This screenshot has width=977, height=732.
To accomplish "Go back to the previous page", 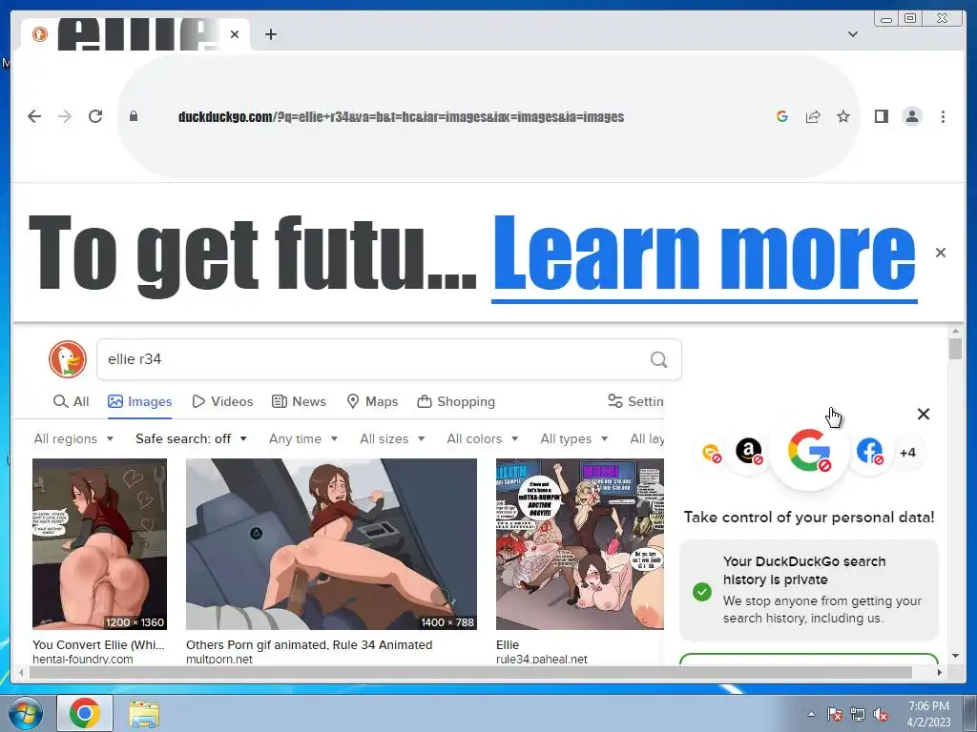I will (34, 116).
